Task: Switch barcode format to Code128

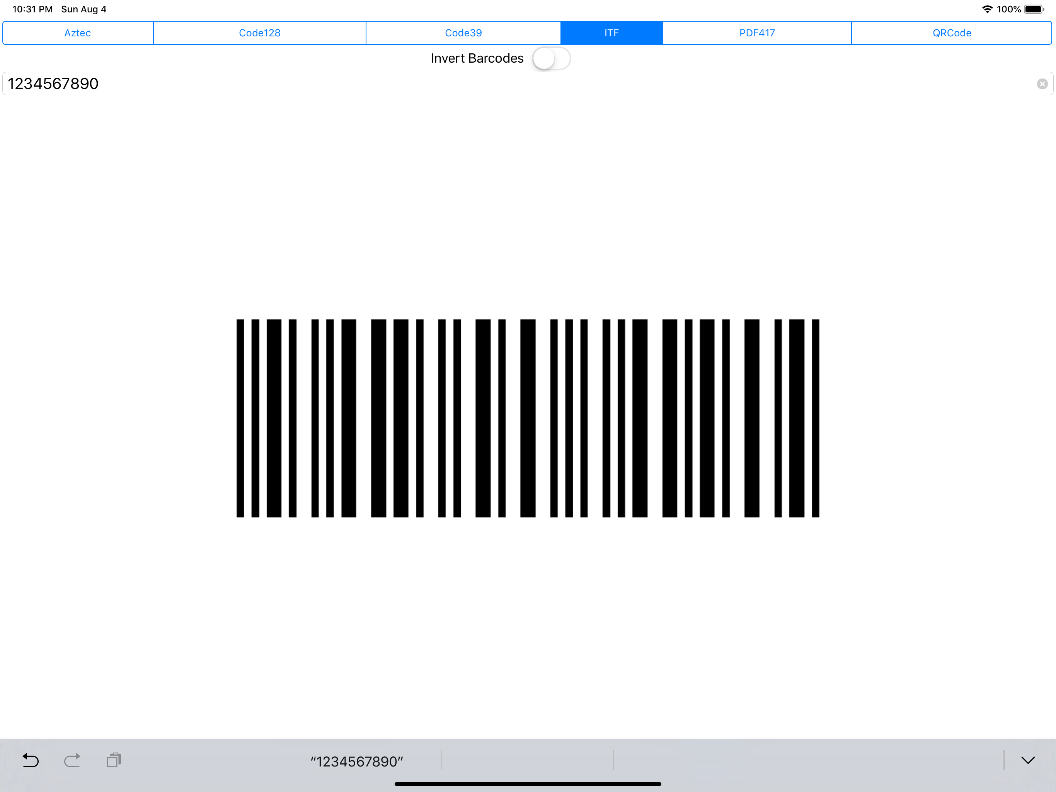Action: 259,32
